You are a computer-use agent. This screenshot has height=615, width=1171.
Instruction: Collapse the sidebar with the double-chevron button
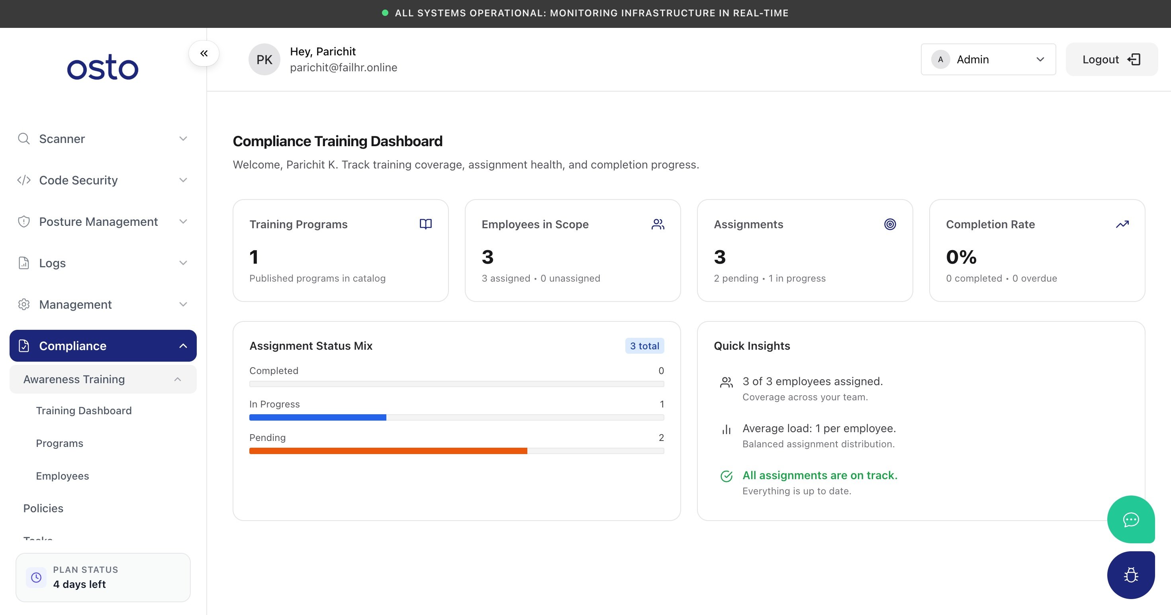(x=204, y=53)
